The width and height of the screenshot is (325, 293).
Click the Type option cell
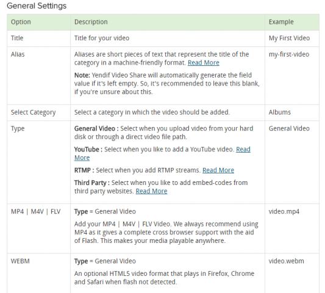[38, 162]
